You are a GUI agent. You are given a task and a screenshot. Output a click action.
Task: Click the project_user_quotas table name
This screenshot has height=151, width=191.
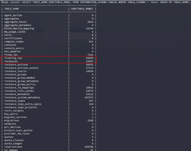pyautogui.click(x=18, y=133)
